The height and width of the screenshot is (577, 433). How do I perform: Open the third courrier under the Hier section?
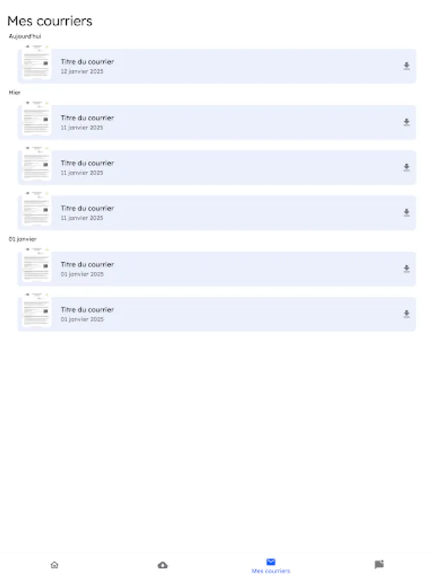192,213
